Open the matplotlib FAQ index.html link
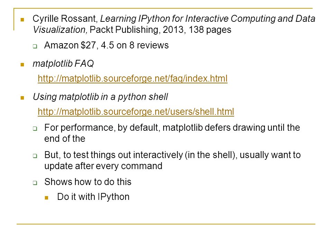 point(132,79)
